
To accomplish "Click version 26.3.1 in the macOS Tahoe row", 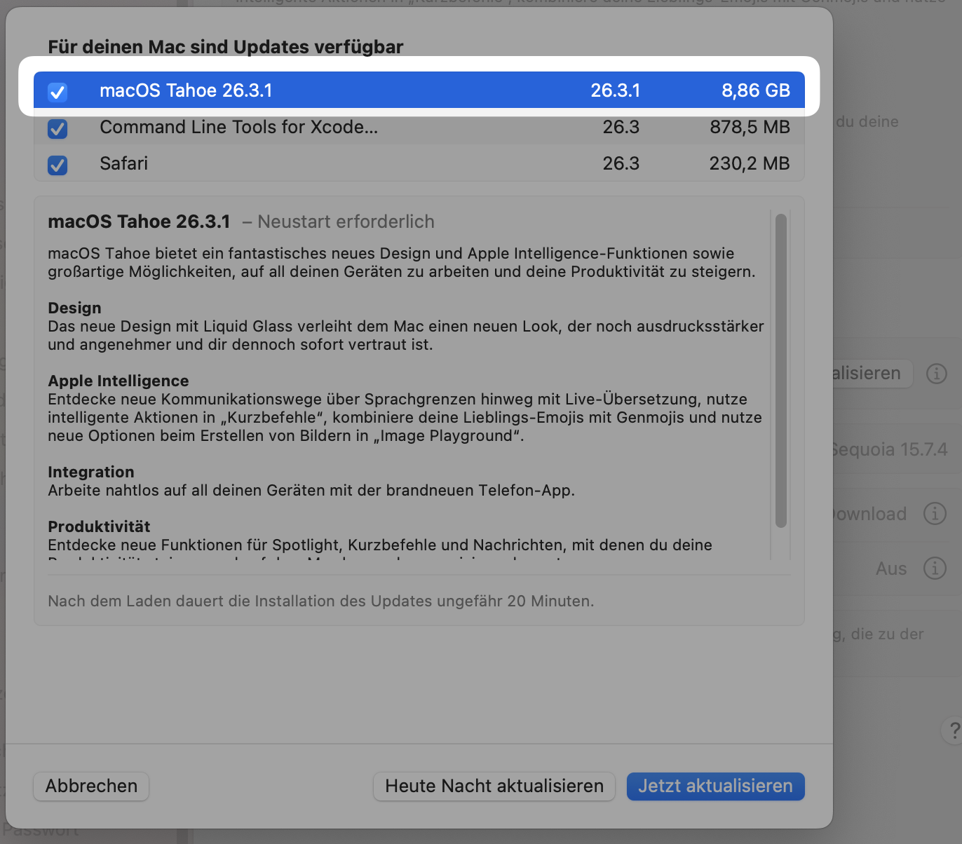I will pyautogui.click(x=616, y=90).
